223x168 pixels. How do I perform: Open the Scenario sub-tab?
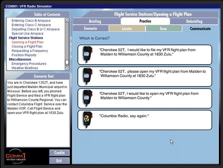click(90, 28)
